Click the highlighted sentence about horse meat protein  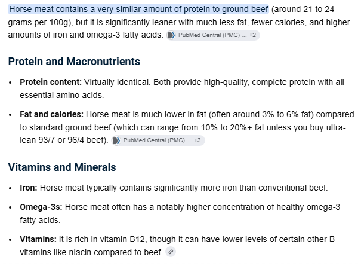138,10
